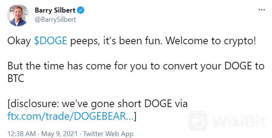Open the @BarrySilbert handle link
This screenshot has width=272, height=138.
point(55,19)
